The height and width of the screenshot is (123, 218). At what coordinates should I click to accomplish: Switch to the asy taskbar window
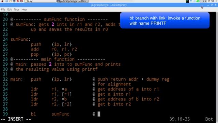(x=40, y=1)
